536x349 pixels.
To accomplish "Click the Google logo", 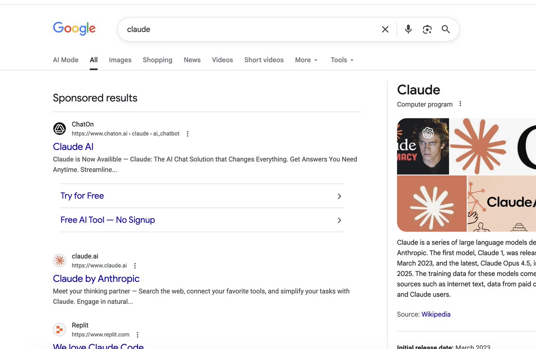I will click(x=74, y=29).
